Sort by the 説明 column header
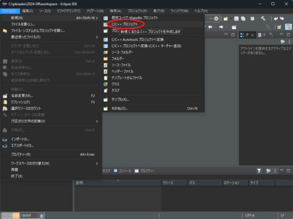 coord(118,183)
